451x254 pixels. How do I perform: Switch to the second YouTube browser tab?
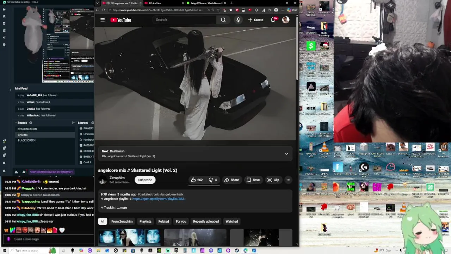(163, 3)
